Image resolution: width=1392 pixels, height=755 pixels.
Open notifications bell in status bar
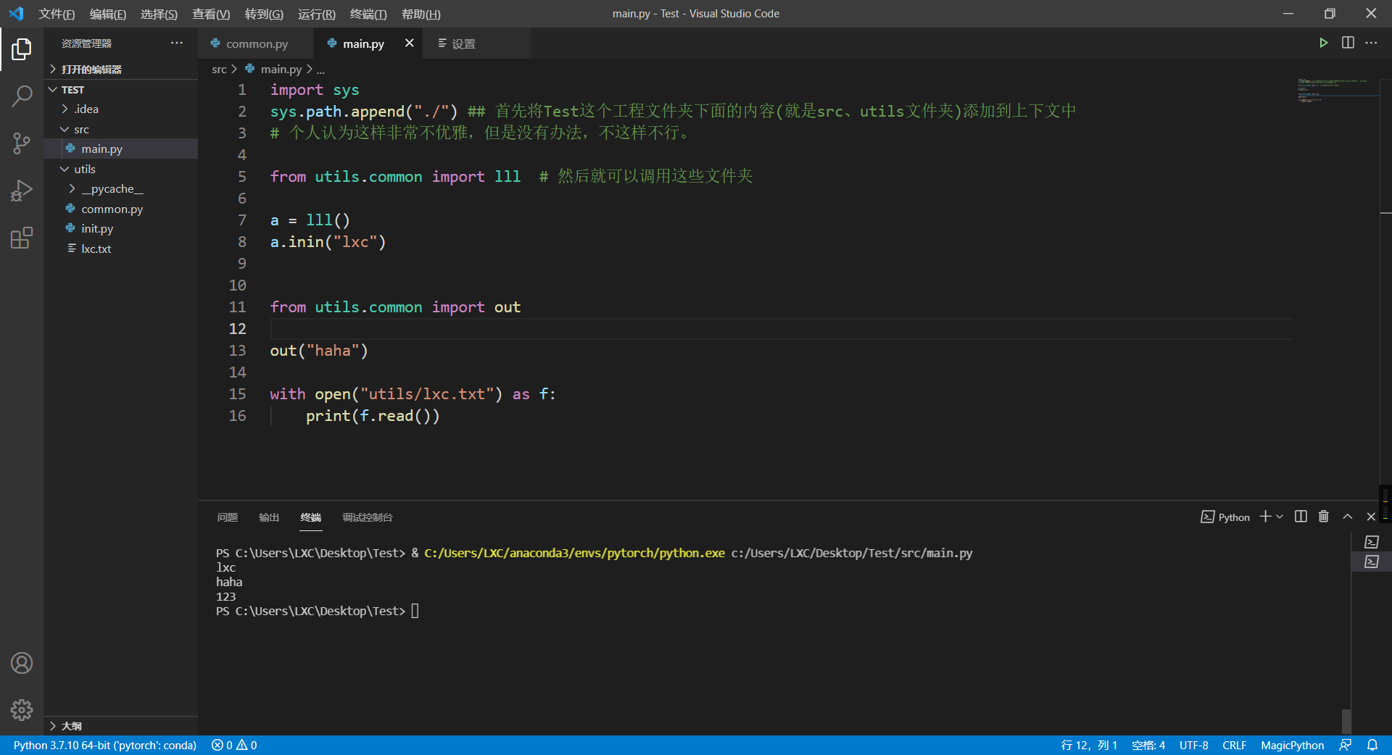tap(1372, 745)
